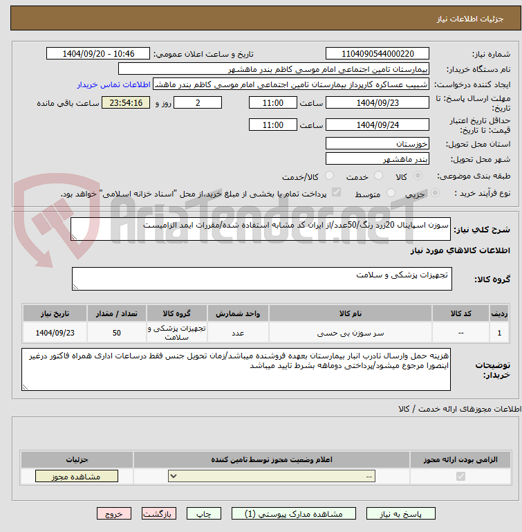This screenshot has height=532, width=522.
Task: Click the item name سر سوزن بی حسی
Action: pos(351,333)
